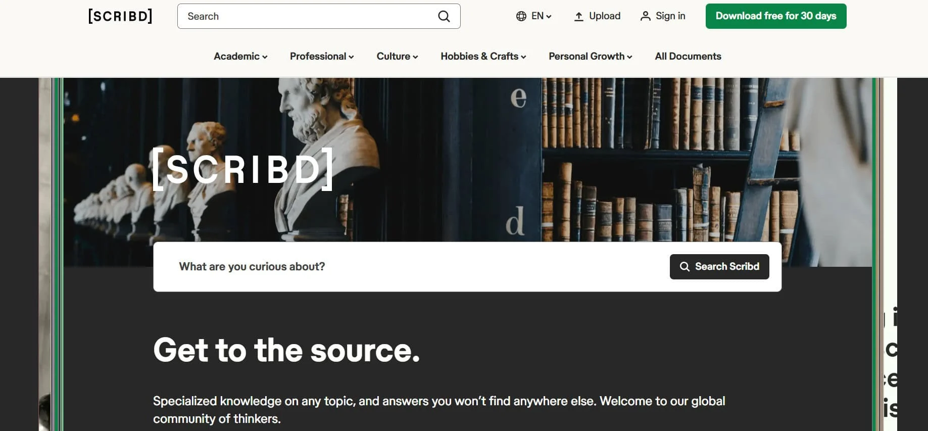Open Personal Growth menu
The height and width of the screenshot is (431, 928).
coord(591,56)
